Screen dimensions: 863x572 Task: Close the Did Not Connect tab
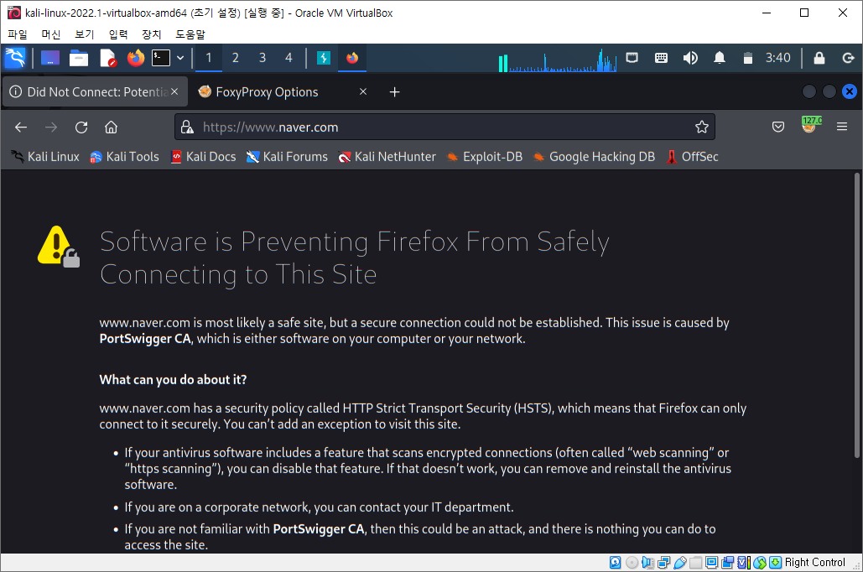click(x=174, y=91)
